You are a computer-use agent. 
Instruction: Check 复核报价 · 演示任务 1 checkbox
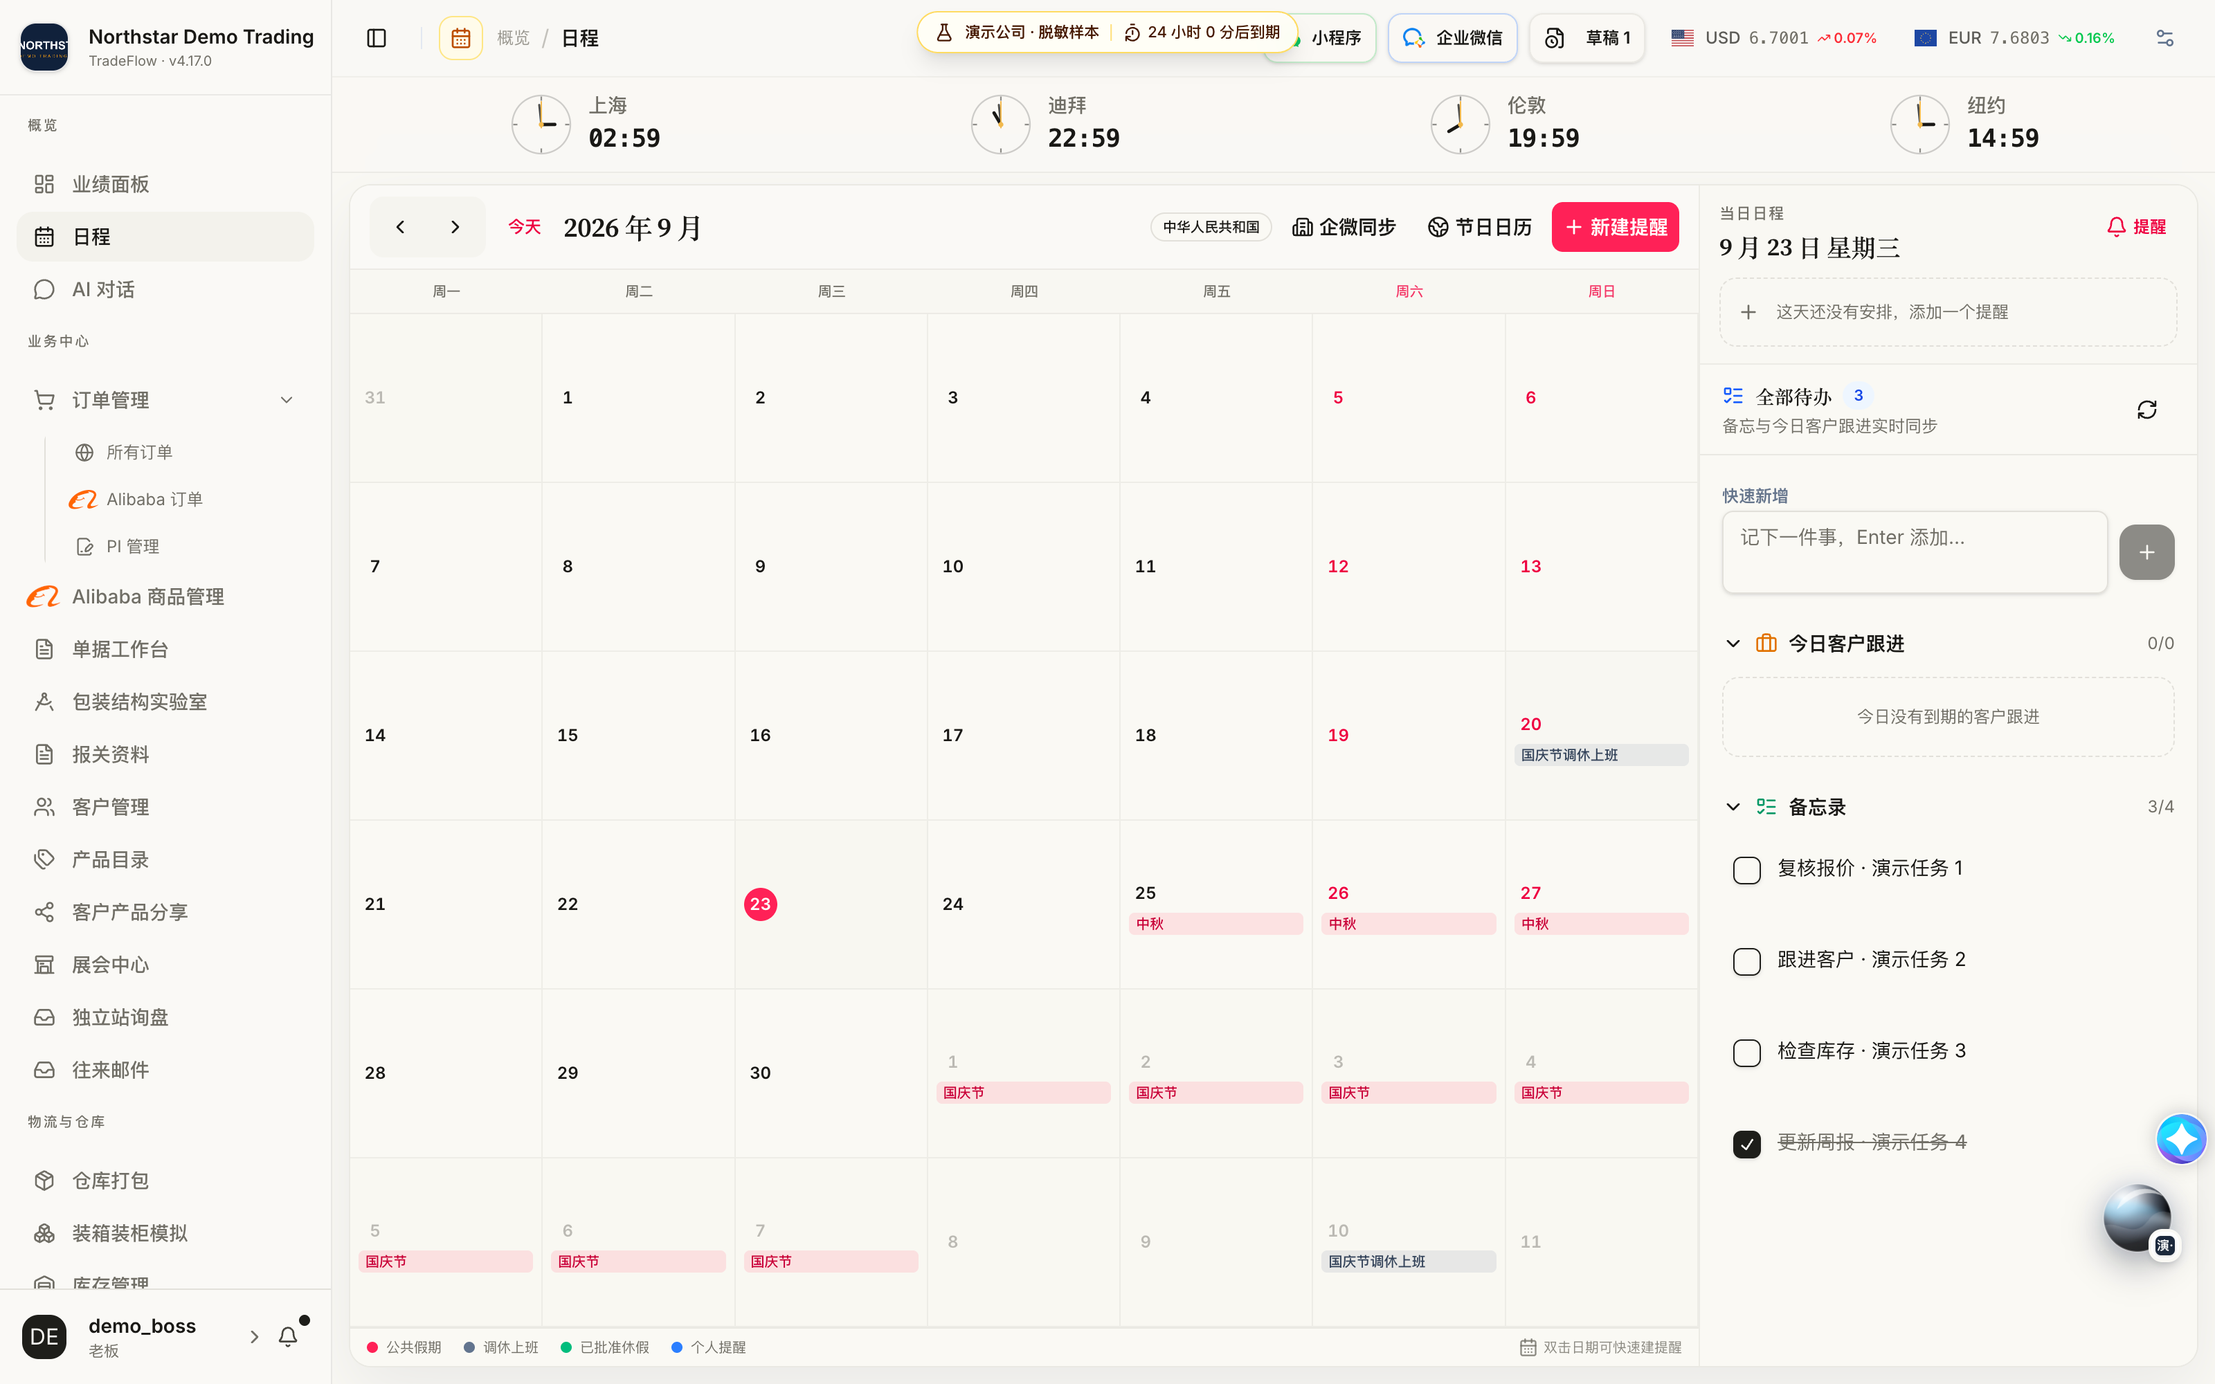pos(1746,870)
